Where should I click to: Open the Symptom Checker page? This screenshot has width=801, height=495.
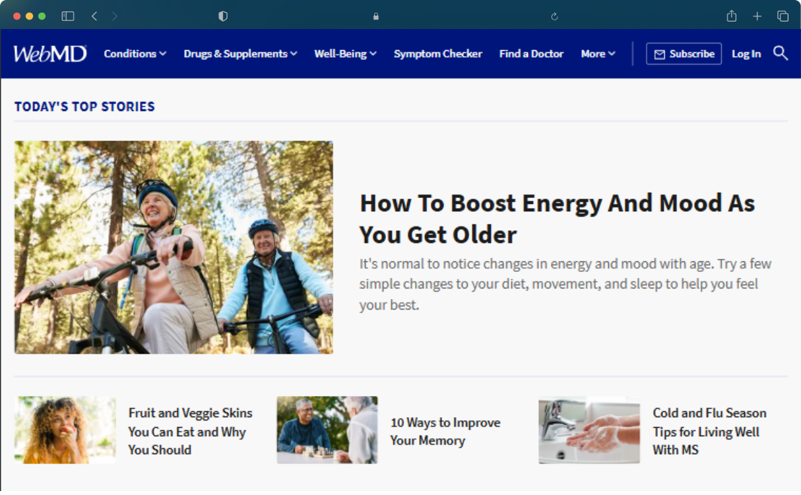click(x=438, y=53)
